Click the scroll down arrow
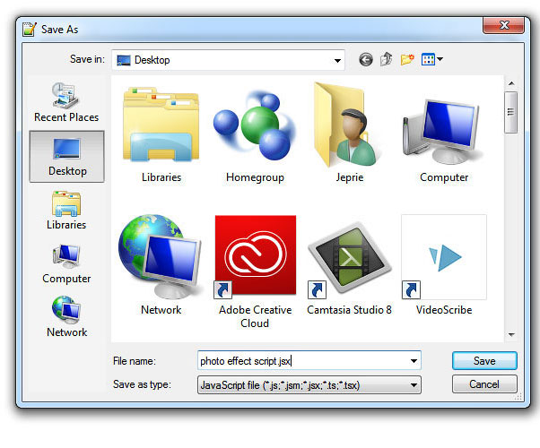 tap(511, 334)
